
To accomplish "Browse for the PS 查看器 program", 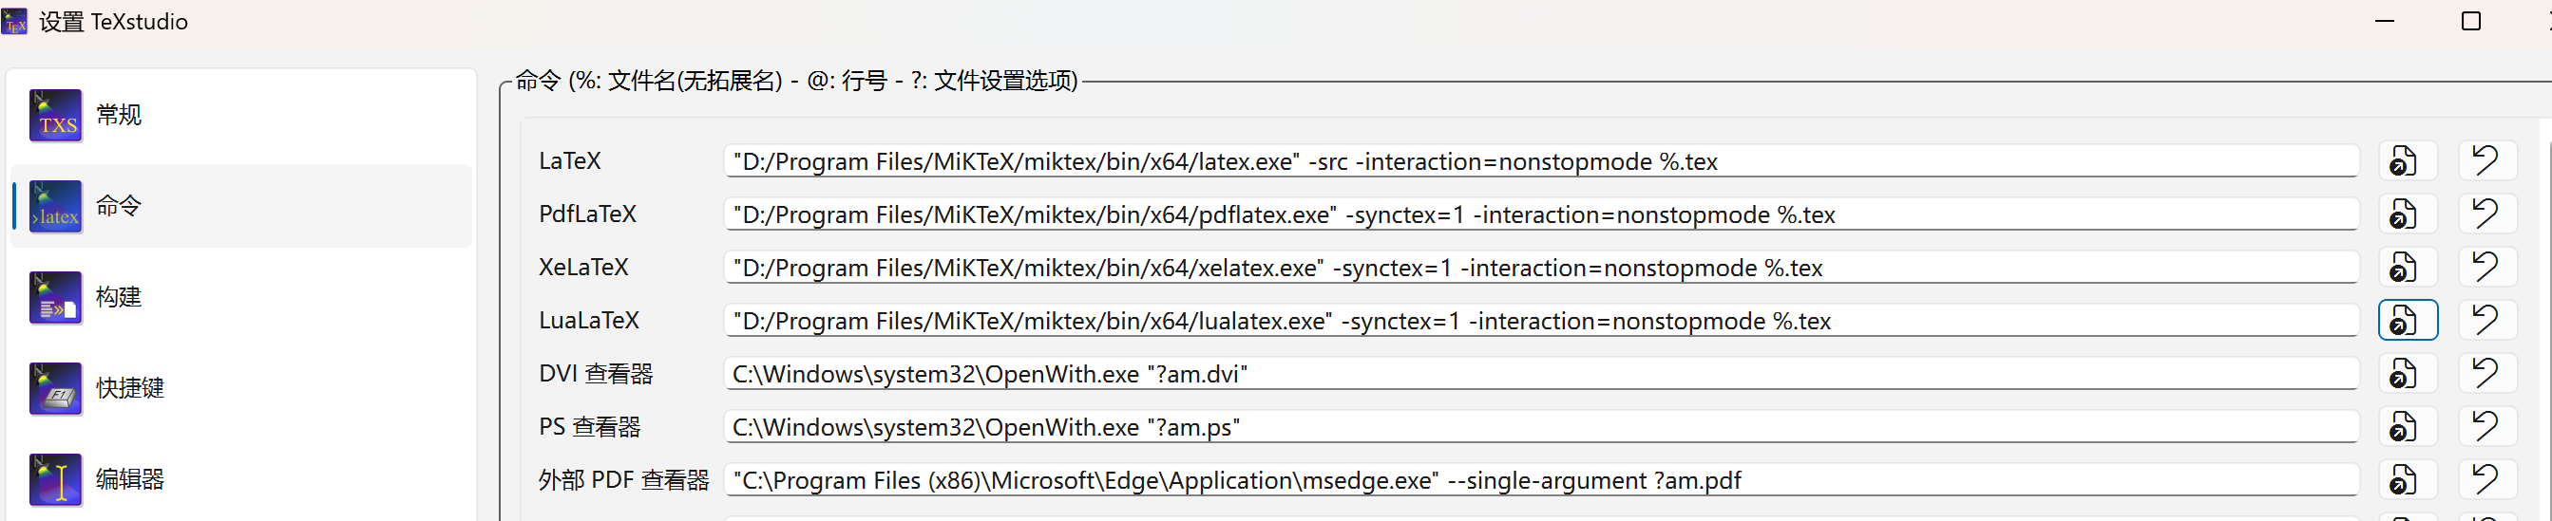I will tap(2407, 427).
